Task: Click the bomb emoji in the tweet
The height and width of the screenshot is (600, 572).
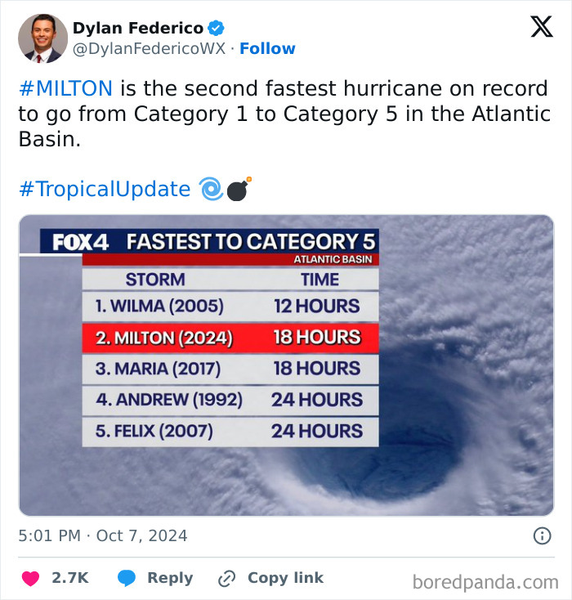Action: click(x=238, y=190)
